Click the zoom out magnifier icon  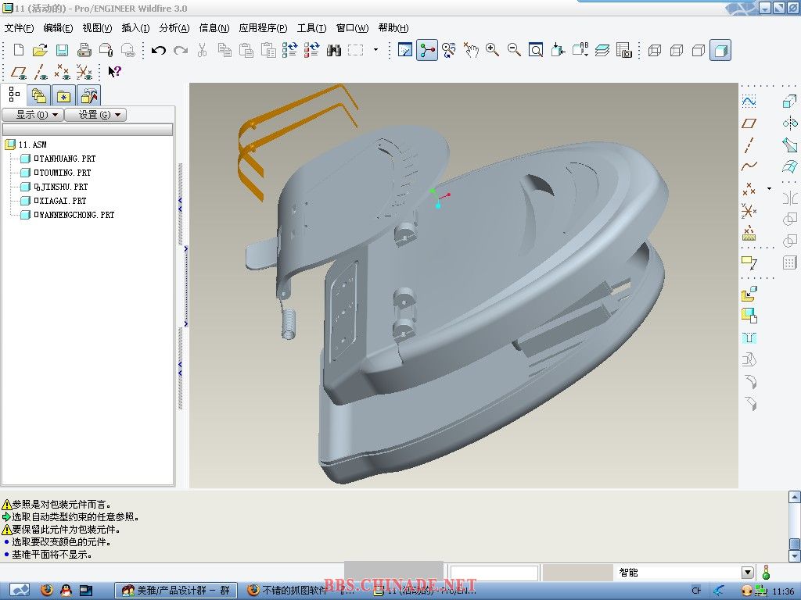point(514,50)
